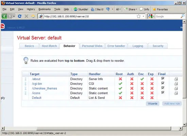Open the /cherokee_themes rule link
The height and width of the screenshot is (136, 187).
coord(44,88)
